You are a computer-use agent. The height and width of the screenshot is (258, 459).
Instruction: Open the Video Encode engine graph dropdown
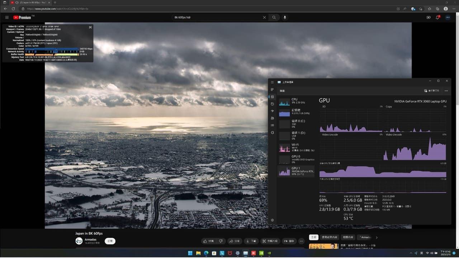coord(330,134)
